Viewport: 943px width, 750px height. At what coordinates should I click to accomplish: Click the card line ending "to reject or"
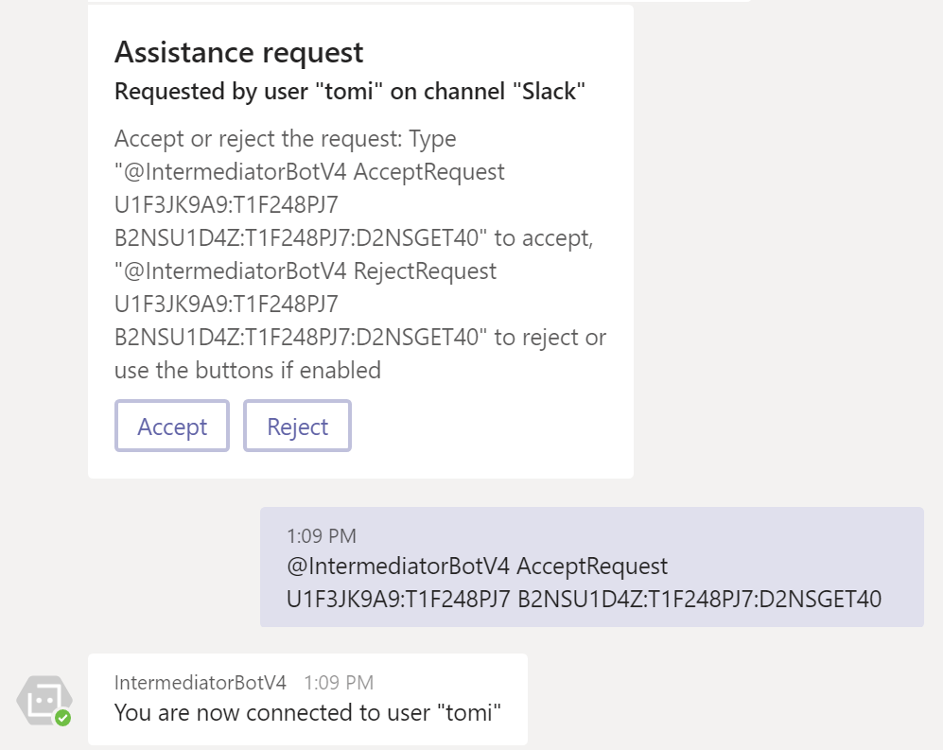pyautogui.click(x=360, y=337)
